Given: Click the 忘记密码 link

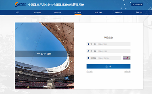Looking at the screenshot, I should (x=127, y=71).
